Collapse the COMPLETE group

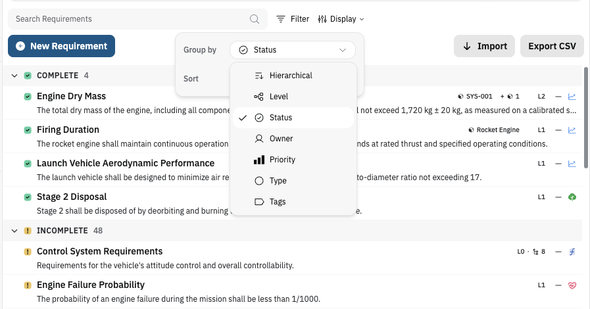click(x=14, y=76)
